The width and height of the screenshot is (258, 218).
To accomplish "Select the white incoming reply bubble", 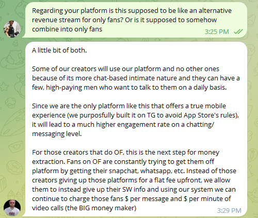I will tap(135, 129).
